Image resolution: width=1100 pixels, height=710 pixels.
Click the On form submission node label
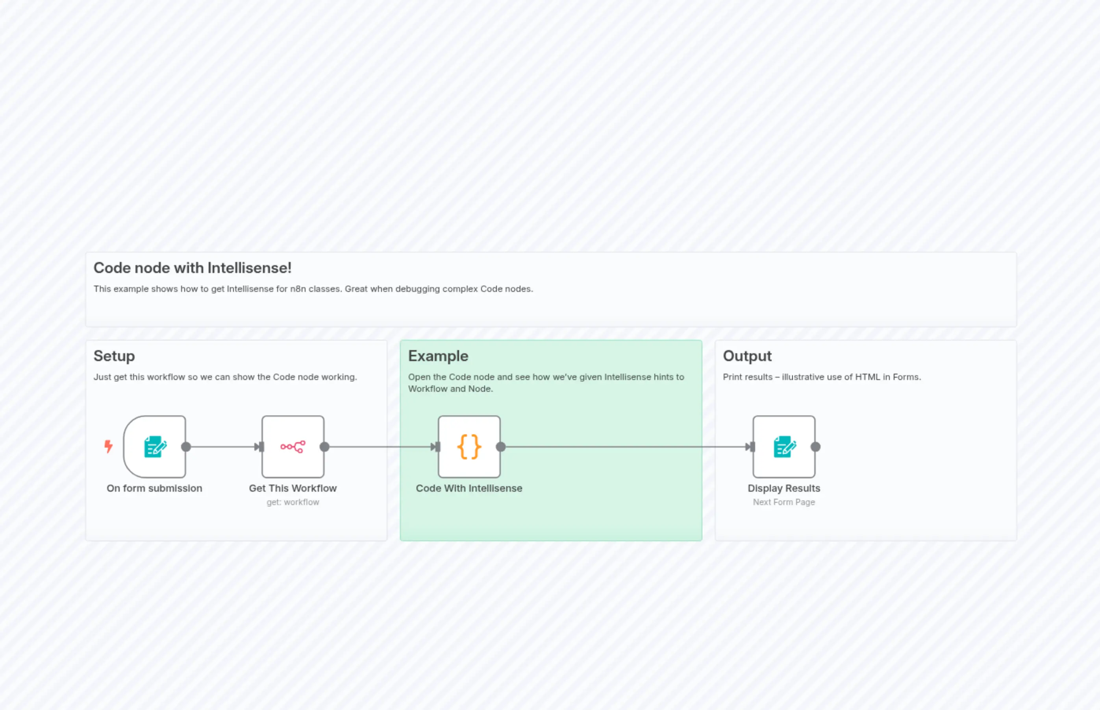coord(155,488)
